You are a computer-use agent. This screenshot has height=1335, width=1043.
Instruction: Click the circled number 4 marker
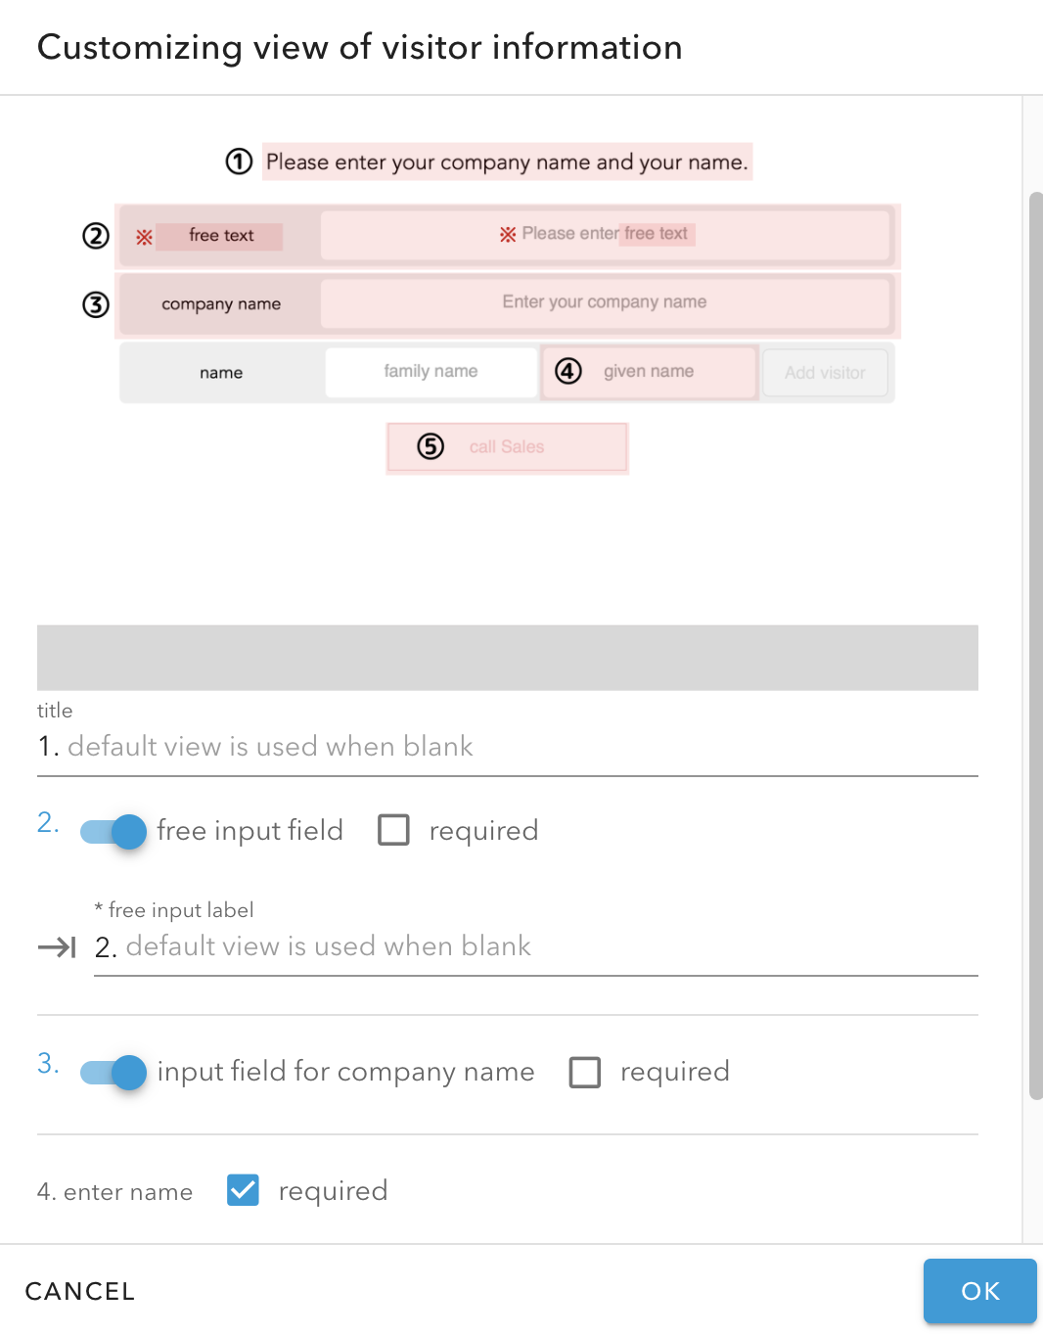568,371
